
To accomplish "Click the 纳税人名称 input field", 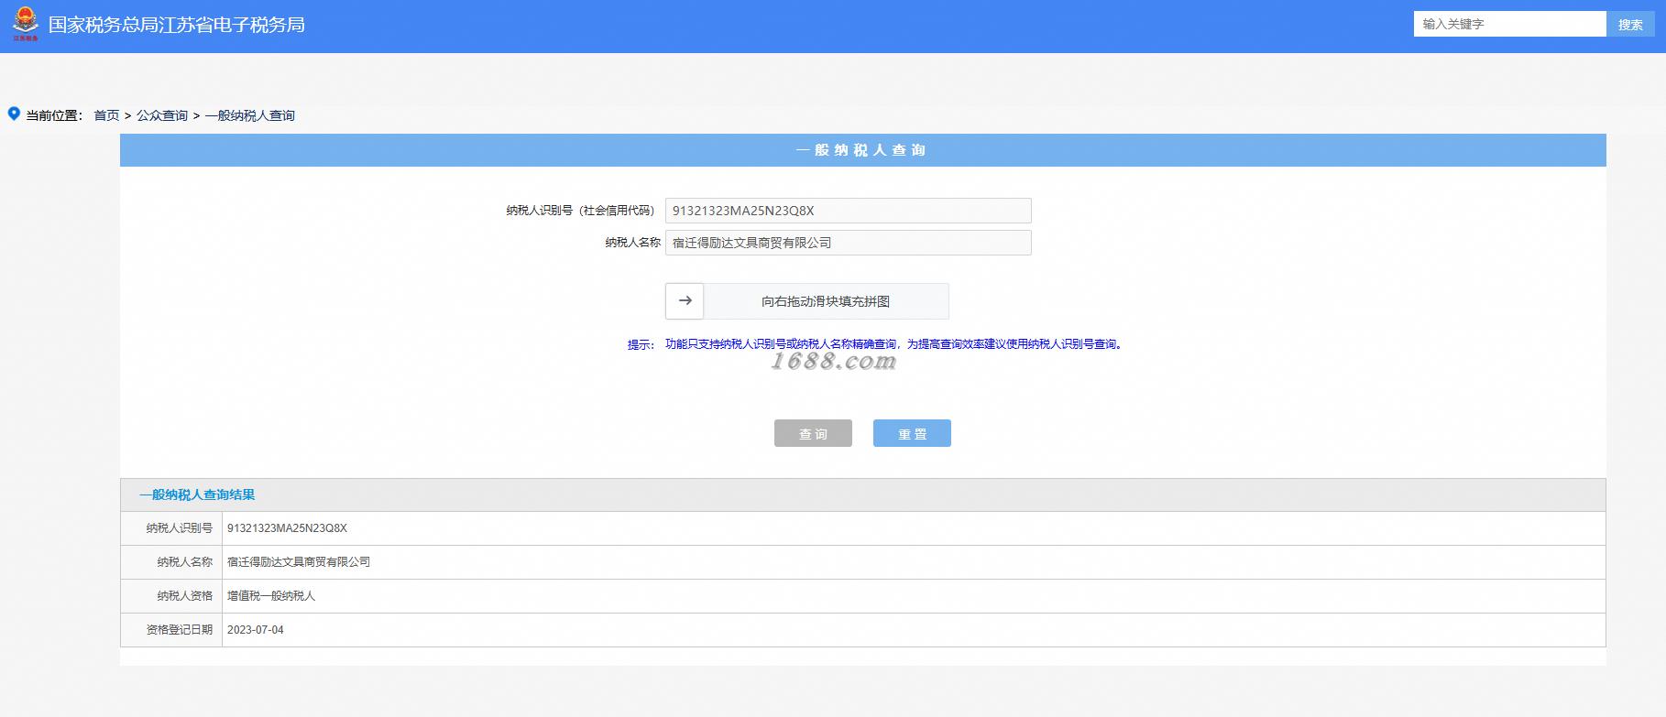I will (848, 243).
